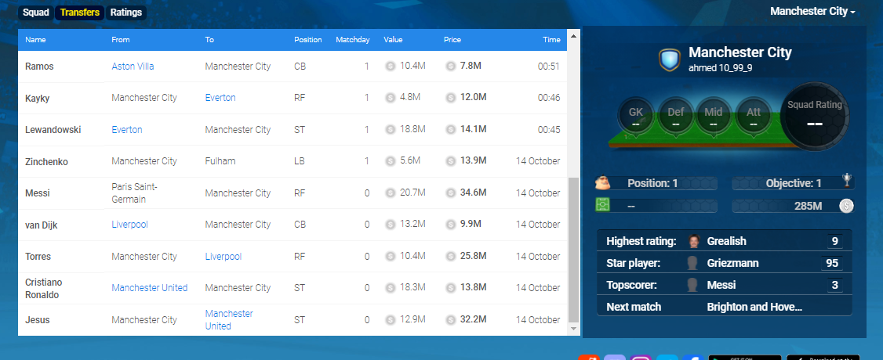Click the GK rating badge
The image size is (883, 360).
coord(636,117)
